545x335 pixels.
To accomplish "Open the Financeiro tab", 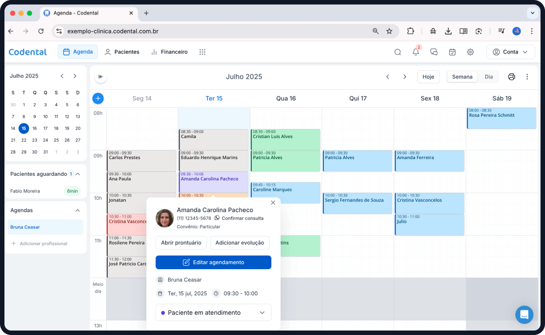I will (169, 52).
